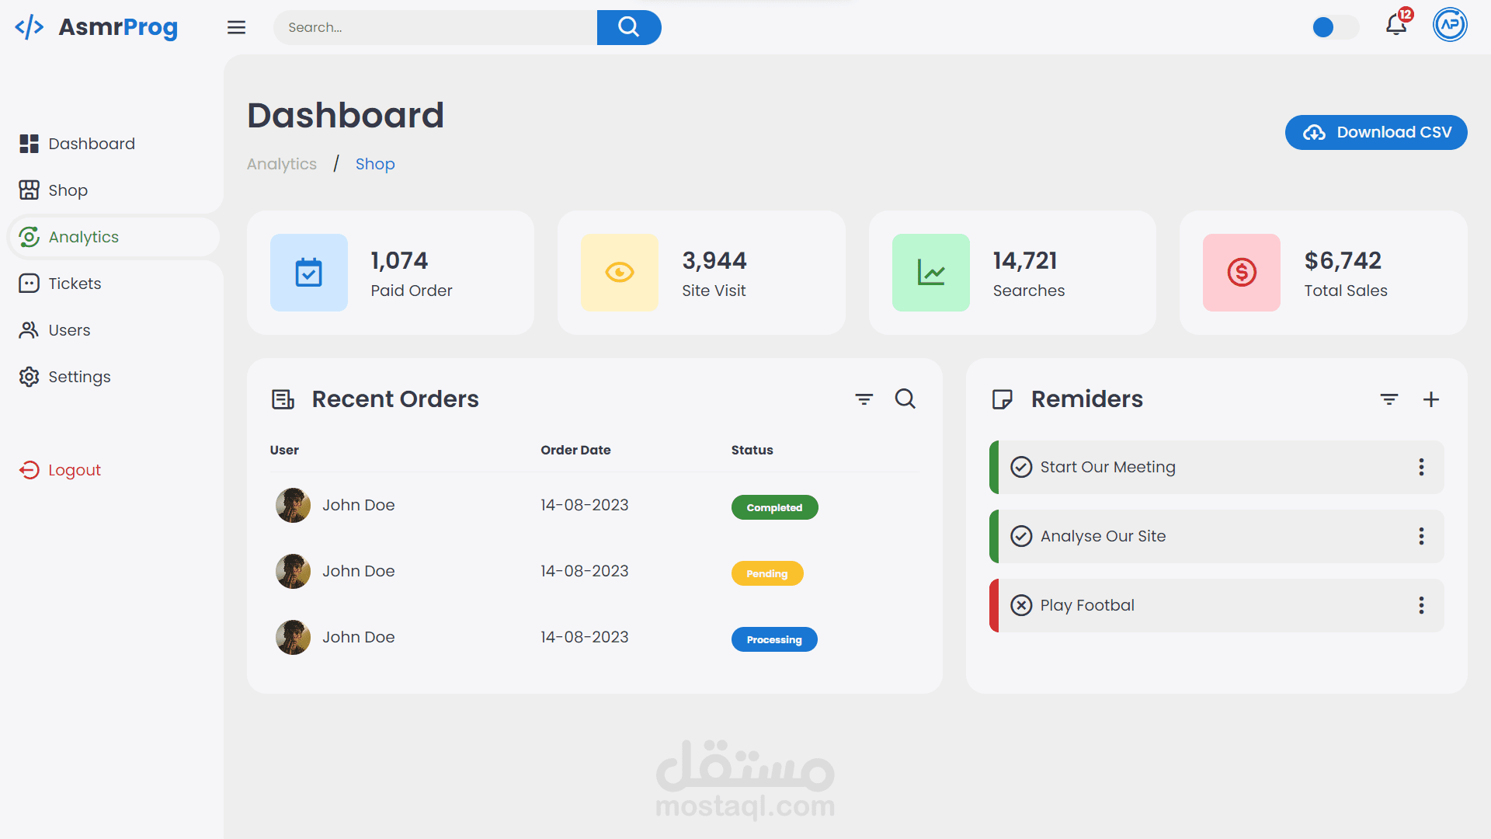Select Analytics in the sidebar
This screenshot has height=839, width=1491.
click(x=113, y=237)
